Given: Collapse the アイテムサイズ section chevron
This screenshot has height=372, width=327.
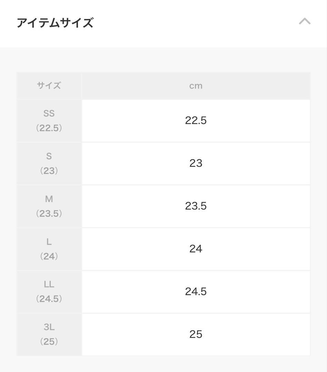Looking at the screenshot, I should 305,22.
